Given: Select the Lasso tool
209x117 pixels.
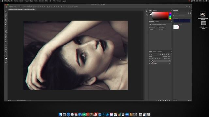Looking at the screenshot, I should [6, 16].
